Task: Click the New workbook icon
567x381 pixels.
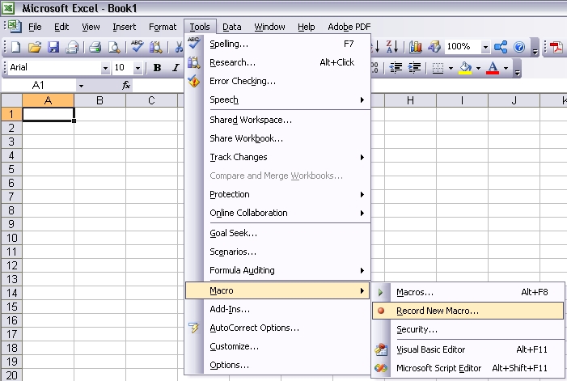Action: click(x=16, y=47)
